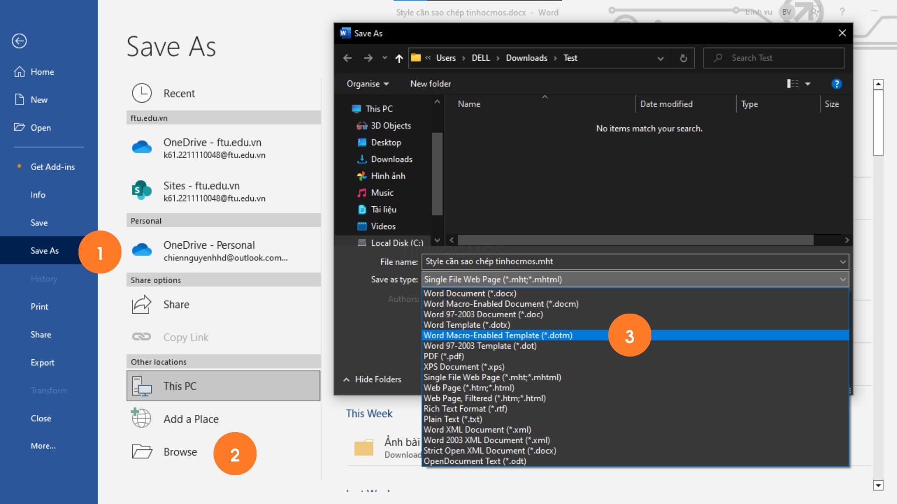Go back in Save As dialog navigation
The height and width of the screenshot is (504, 897).
347,58
